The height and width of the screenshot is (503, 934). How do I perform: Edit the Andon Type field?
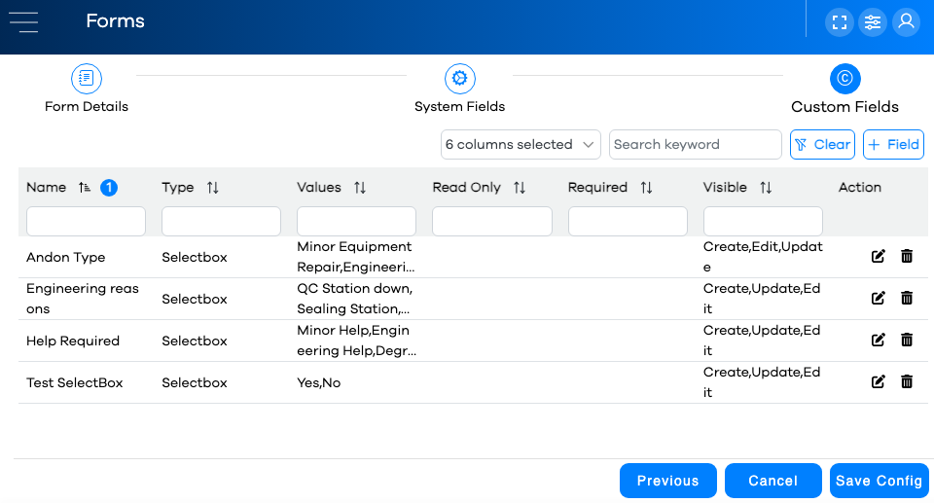[x=878, y=256]
